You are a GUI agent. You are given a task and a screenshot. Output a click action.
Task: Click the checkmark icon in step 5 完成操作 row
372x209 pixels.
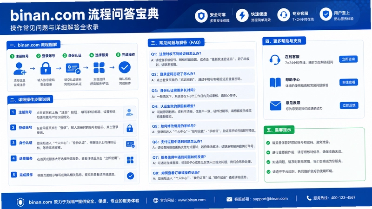[x=130, y=176]
